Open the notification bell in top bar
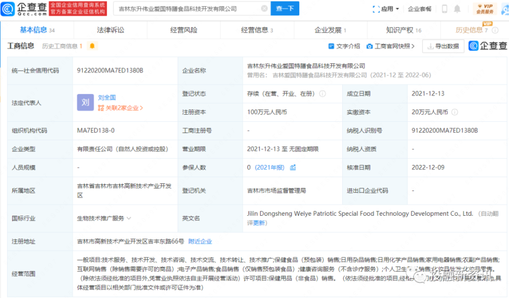 coord(458,9)
